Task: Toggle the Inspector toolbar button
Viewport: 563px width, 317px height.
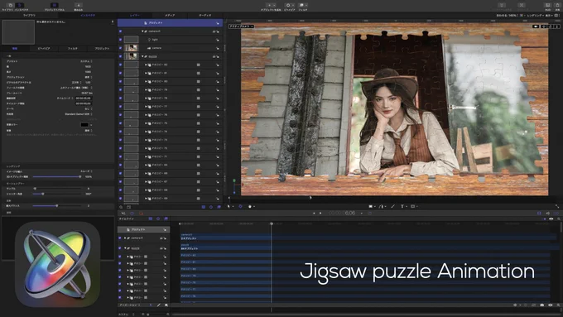Action: point(19,6)
